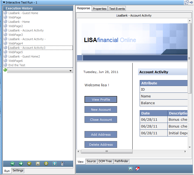The width and height of the screenshot is (194, 175).
Task: Click the Execution History panel header
Action: pyautogui.click(x=38, y=8)
